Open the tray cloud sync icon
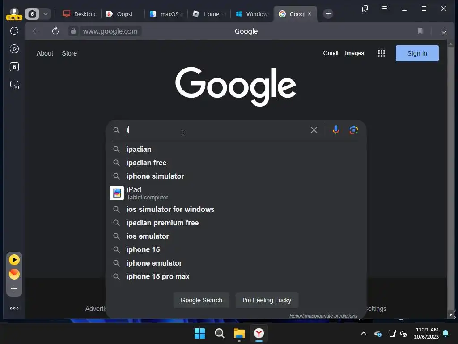Image resolution: width=458 pixels, height=344 pixels. [377, 333]
